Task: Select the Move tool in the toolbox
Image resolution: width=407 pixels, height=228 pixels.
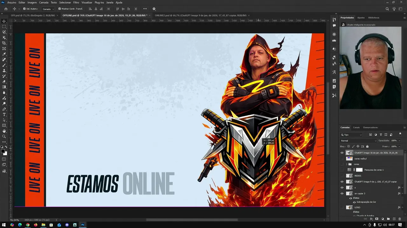Action: click(x=4, y=21)
